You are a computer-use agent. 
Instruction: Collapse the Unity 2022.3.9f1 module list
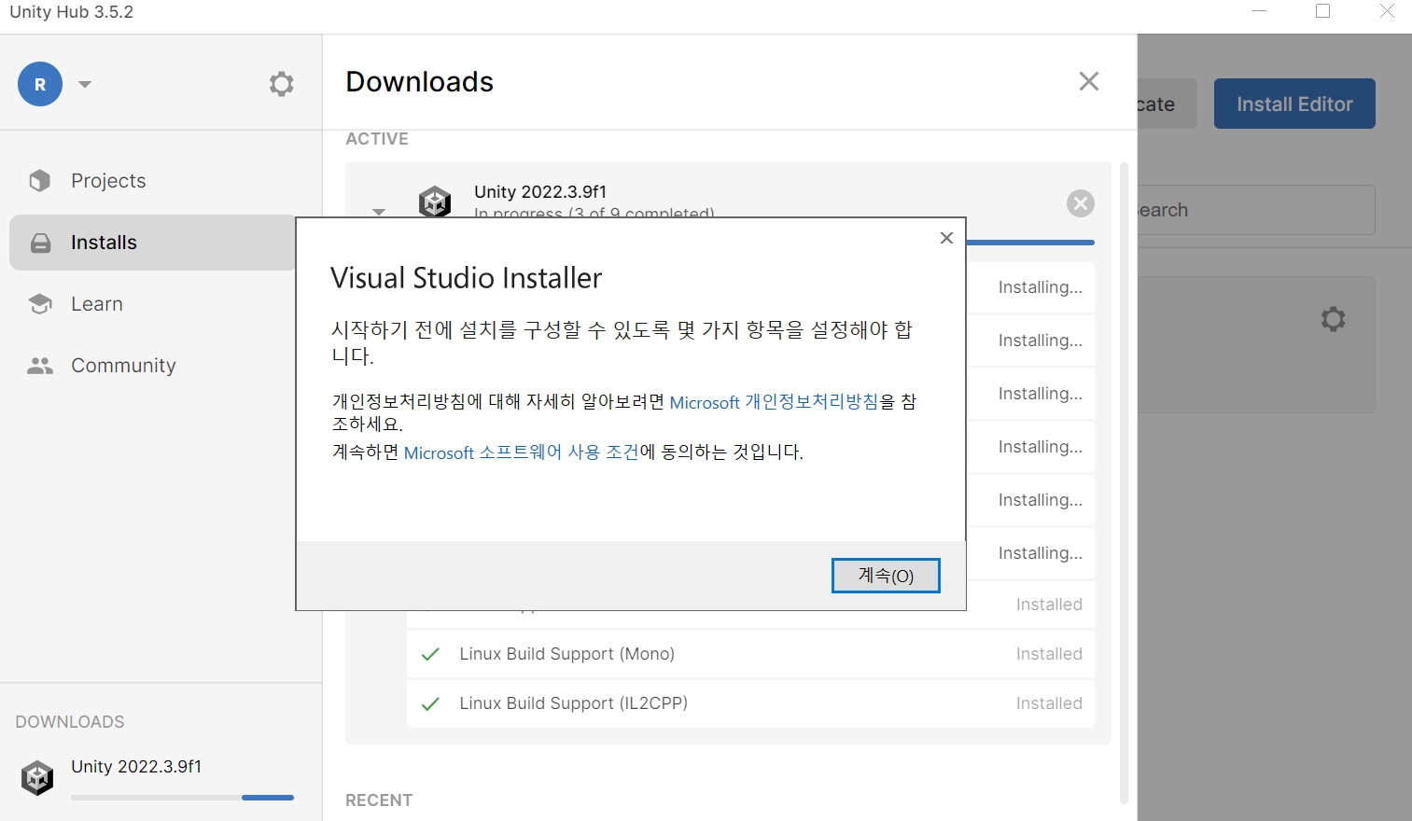pyautogui.click(x=379, y=212)
